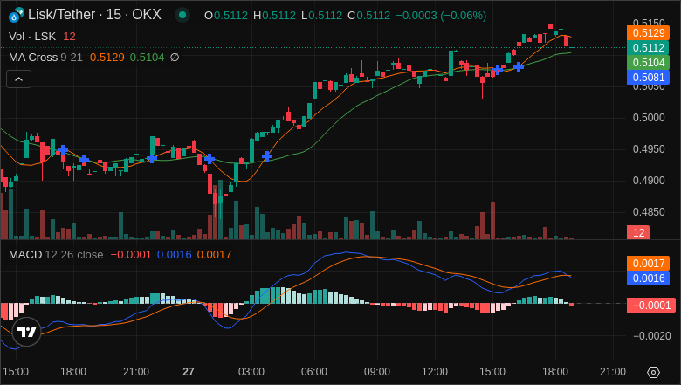
Task: Click the orange 0.5129 price axis label
Action: pos(648,33)
